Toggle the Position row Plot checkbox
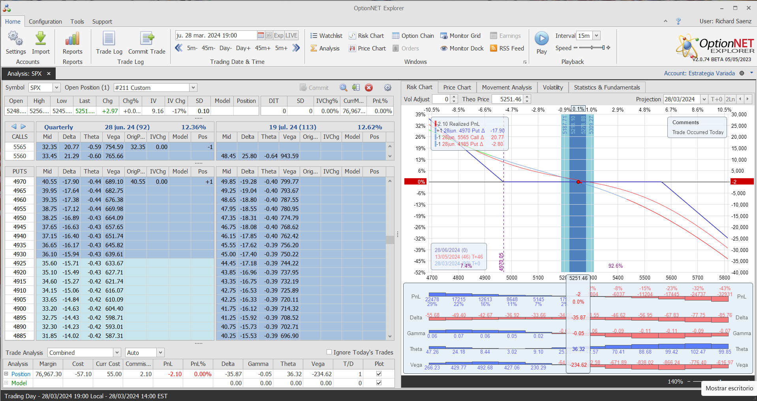757x401 pixels. pyautogui.click(x=379, y=374)
